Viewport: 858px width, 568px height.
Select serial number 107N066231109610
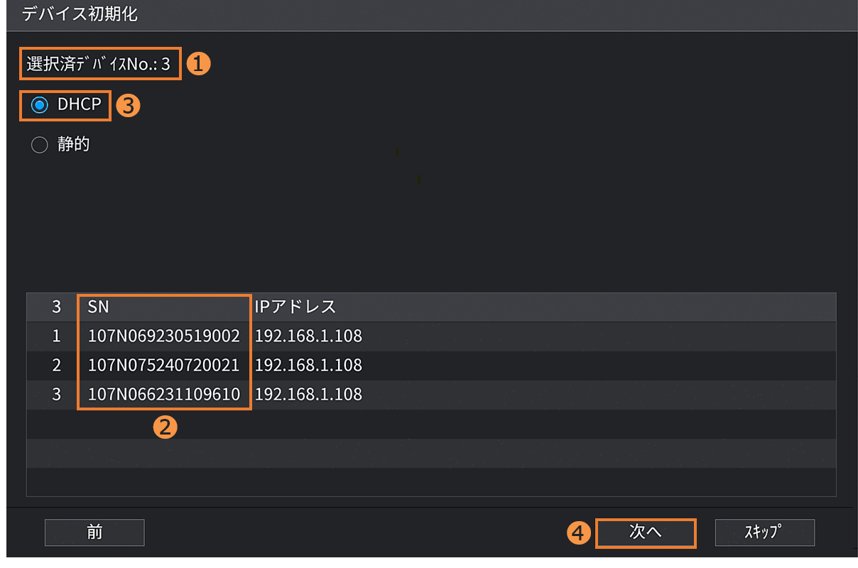[x=163, y=394]
